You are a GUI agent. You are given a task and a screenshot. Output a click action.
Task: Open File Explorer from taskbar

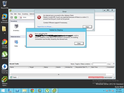pos(25,91)
